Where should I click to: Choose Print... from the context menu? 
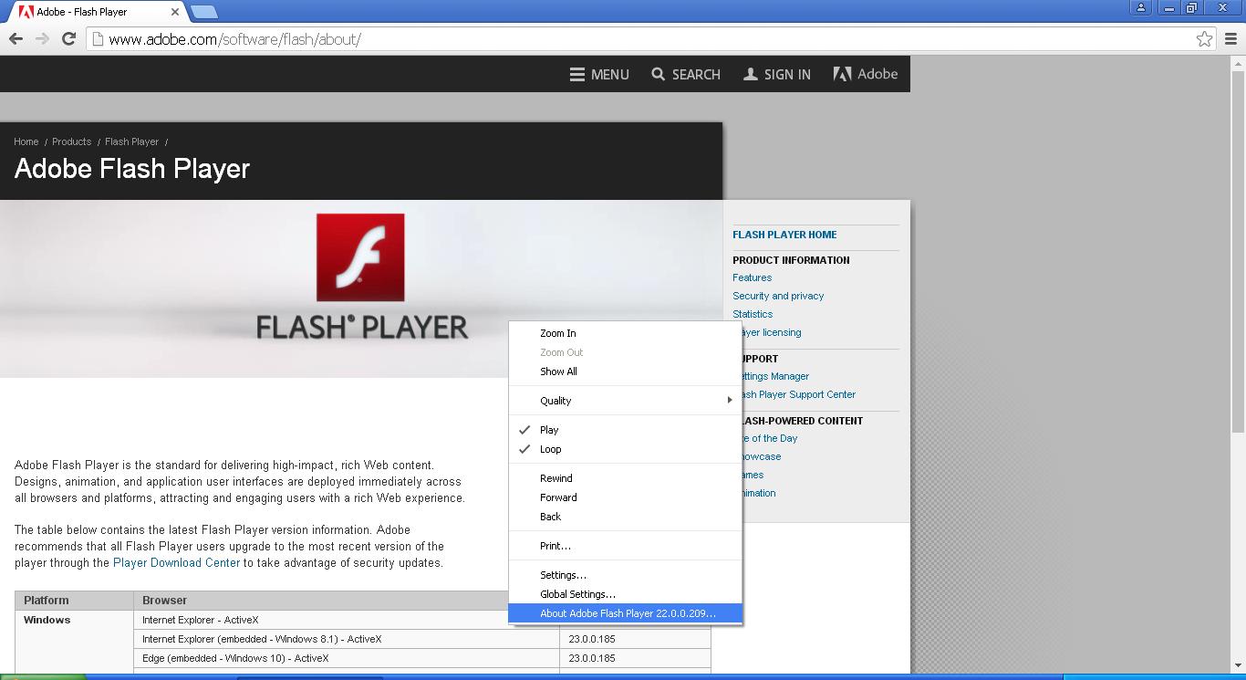(x=625, y=546)
